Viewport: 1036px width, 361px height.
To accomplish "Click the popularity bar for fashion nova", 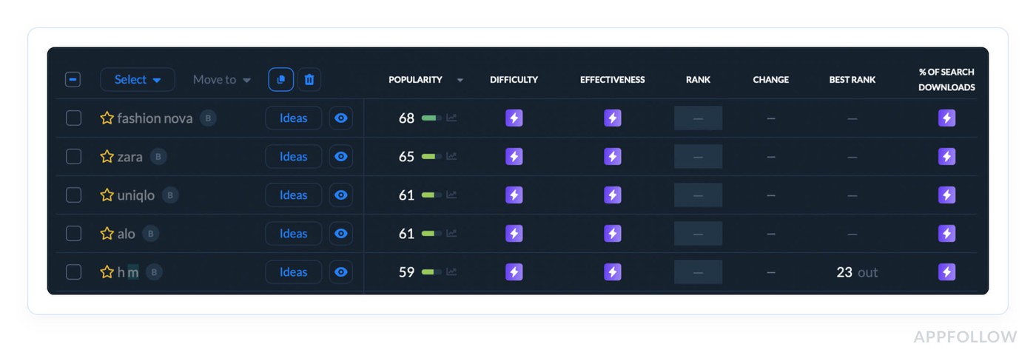I will coord(431,118).
